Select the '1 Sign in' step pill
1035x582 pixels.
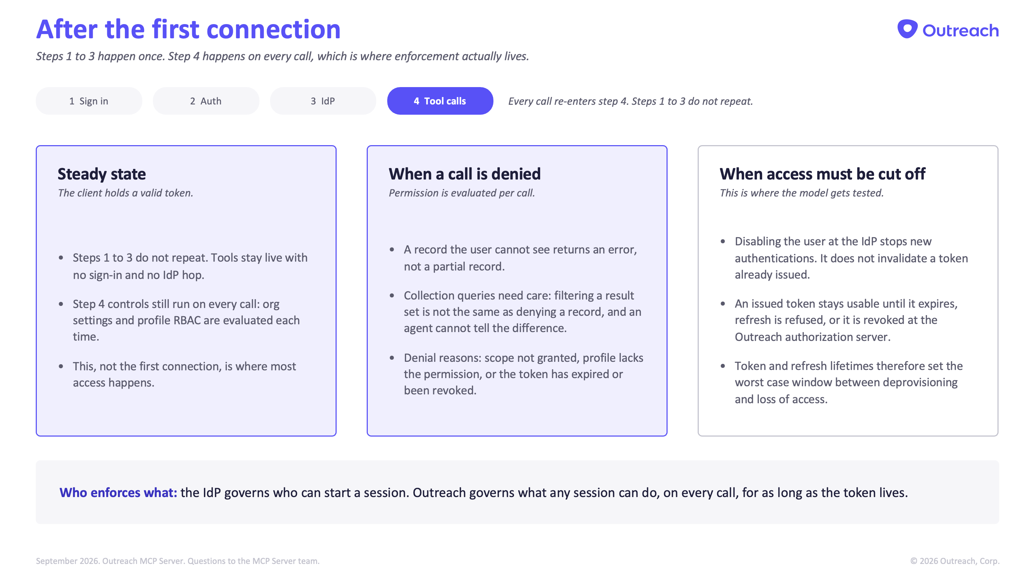coord(89,101)
